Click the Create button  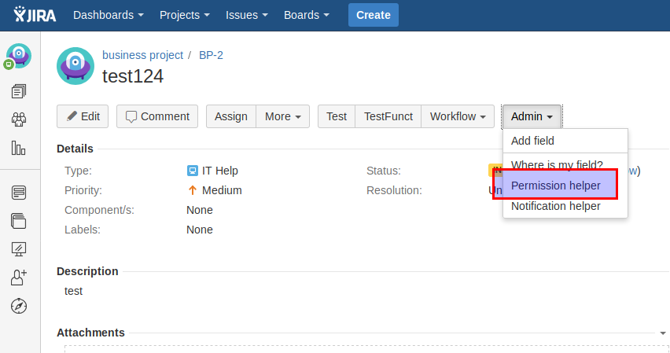[x=373, y=15]
